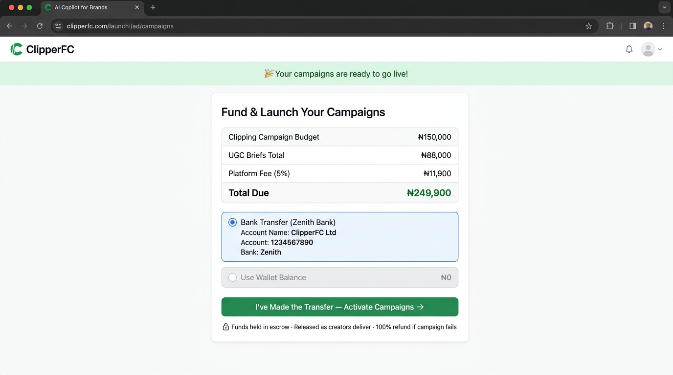Click the escrow refund notice text

tap(344, 327)
